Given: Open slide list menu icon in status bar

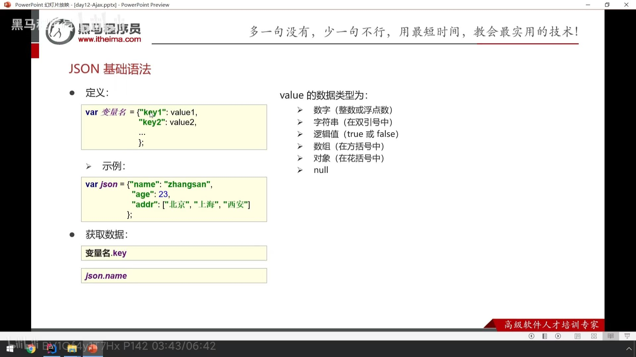Looking at the screenshot, I should (545, 336).
